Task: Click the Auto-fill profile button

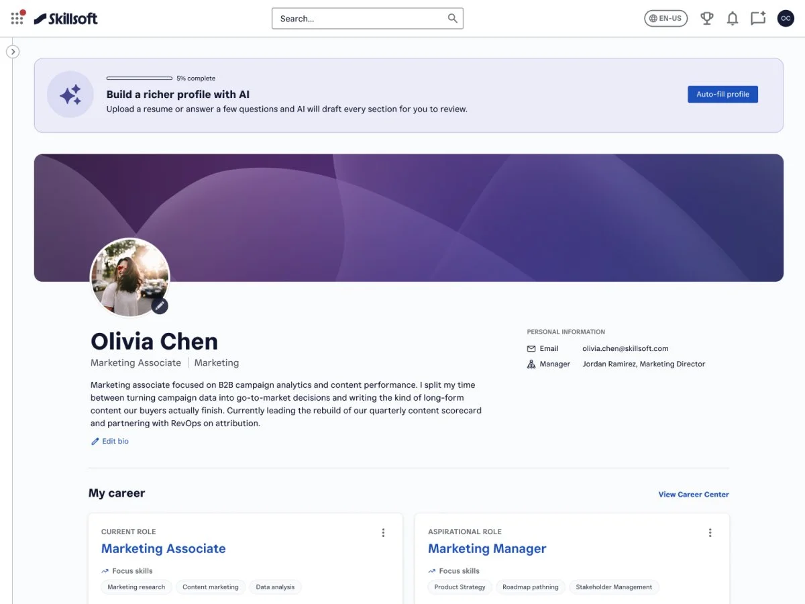Action: tap(722, 95)
